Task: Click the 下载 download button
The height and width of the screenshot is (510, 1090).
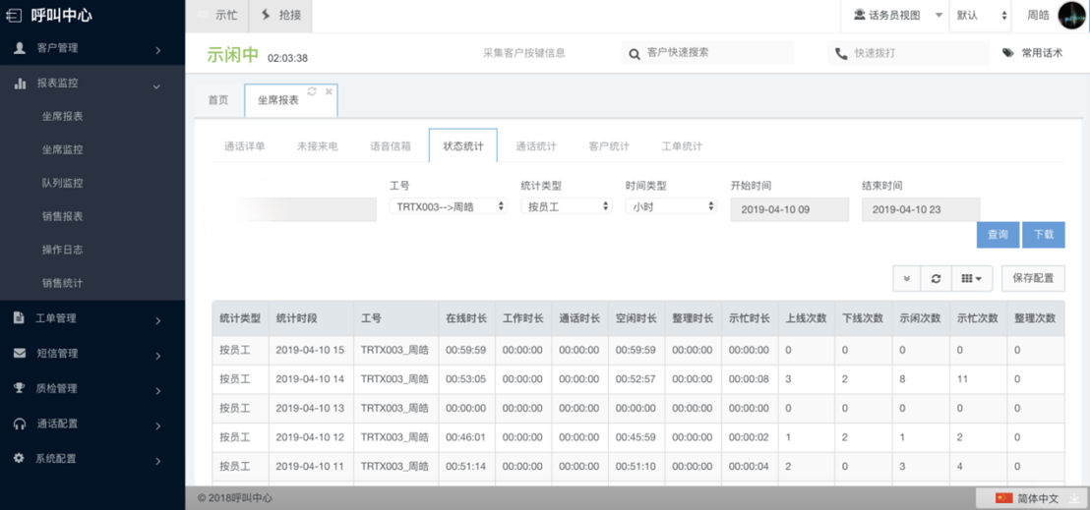Action: tap(1043, 235)
